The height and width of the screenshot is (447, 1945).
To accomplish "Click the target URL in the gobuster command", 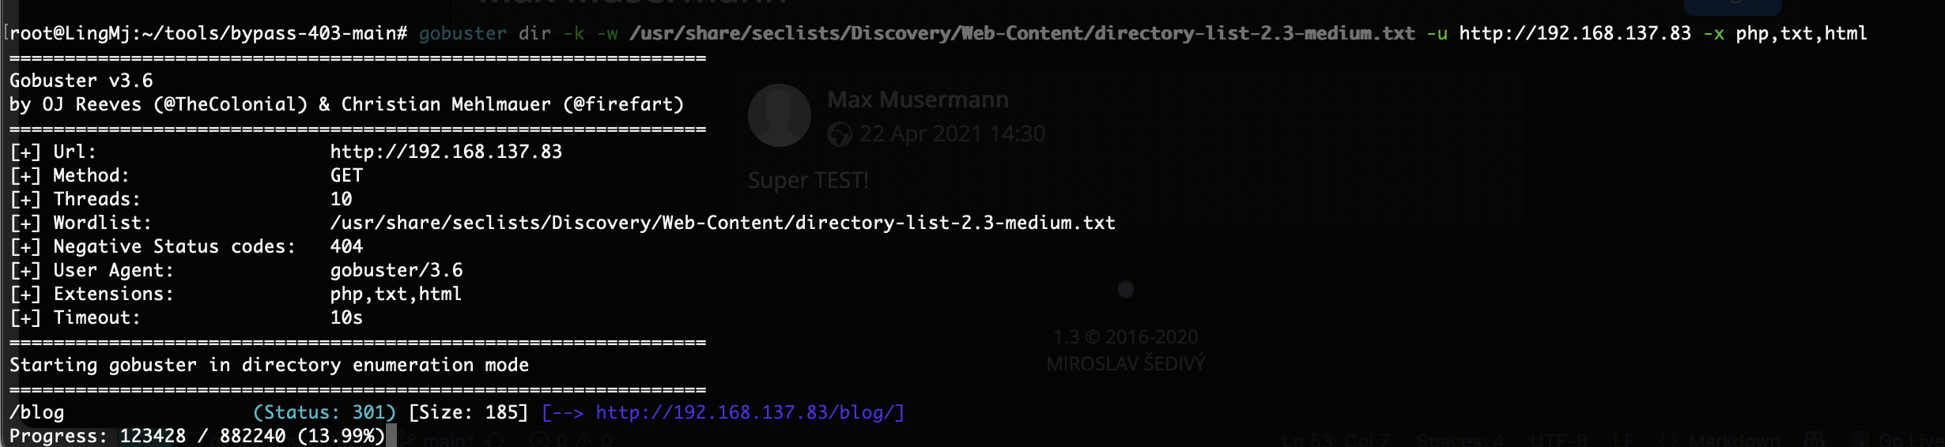I will coord(1575,33).
